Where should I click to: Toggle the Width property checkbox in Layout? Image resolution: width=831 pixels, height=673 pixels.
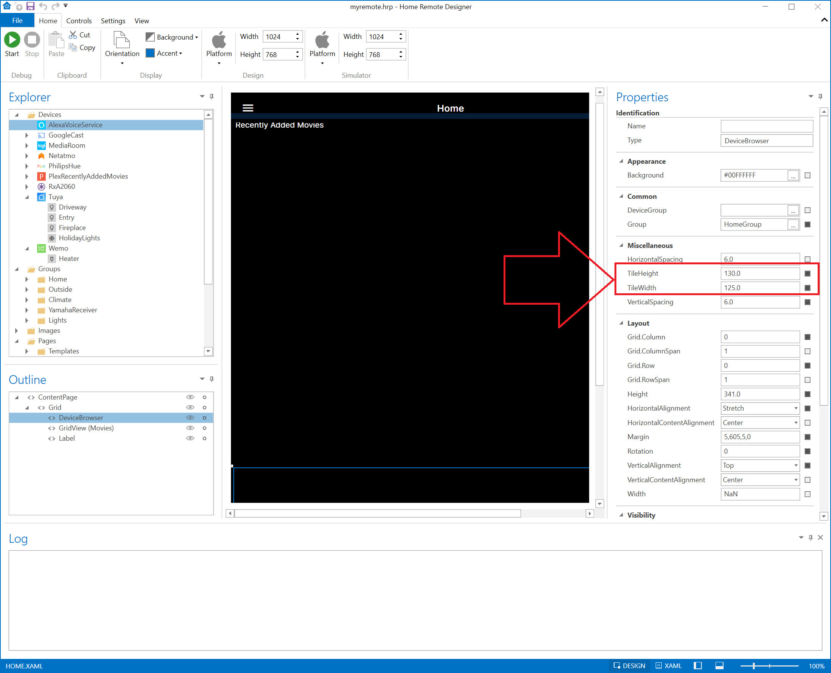808,494
